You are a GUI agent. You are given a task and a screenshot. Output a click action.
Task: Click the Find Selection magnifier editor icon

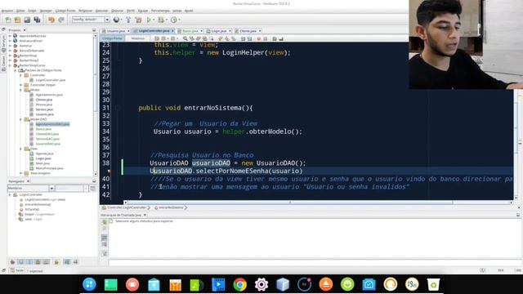(x=186, y=38)
